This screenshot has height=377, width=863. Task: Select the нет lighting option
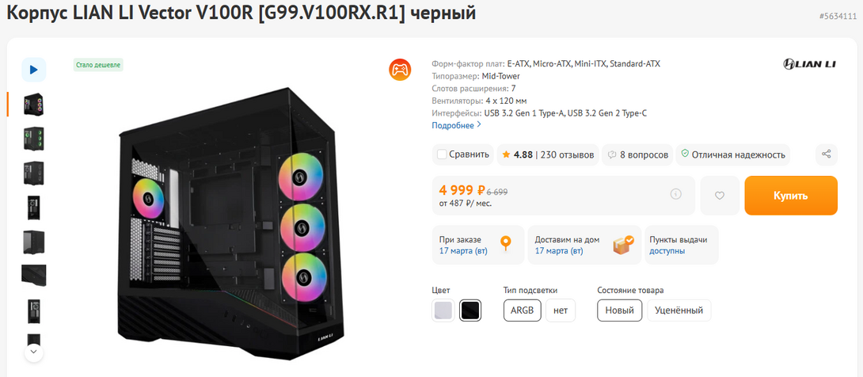click(561, 310)
